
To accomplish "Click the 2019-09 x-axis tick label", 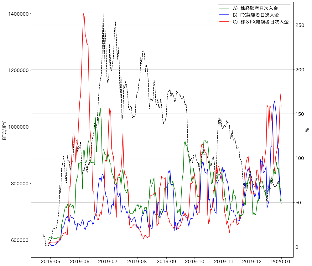I will click(166, 261).
